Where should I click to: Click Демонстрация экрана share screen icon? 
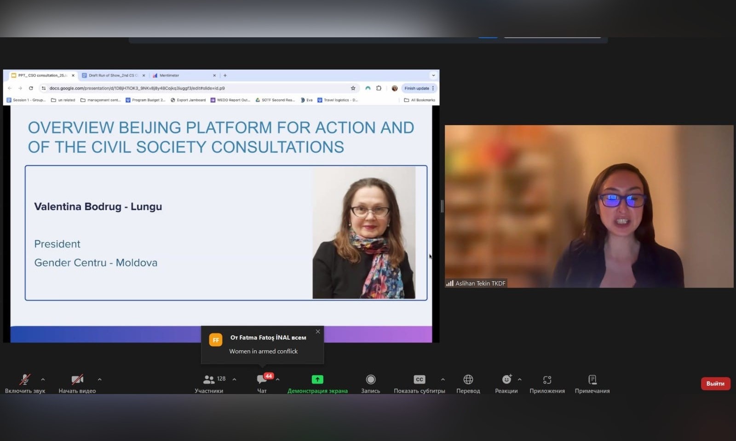click(x=317, y=379)
